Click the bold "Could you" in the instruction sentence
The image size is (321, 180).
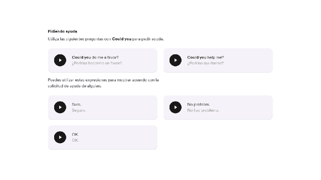point(122,39)
